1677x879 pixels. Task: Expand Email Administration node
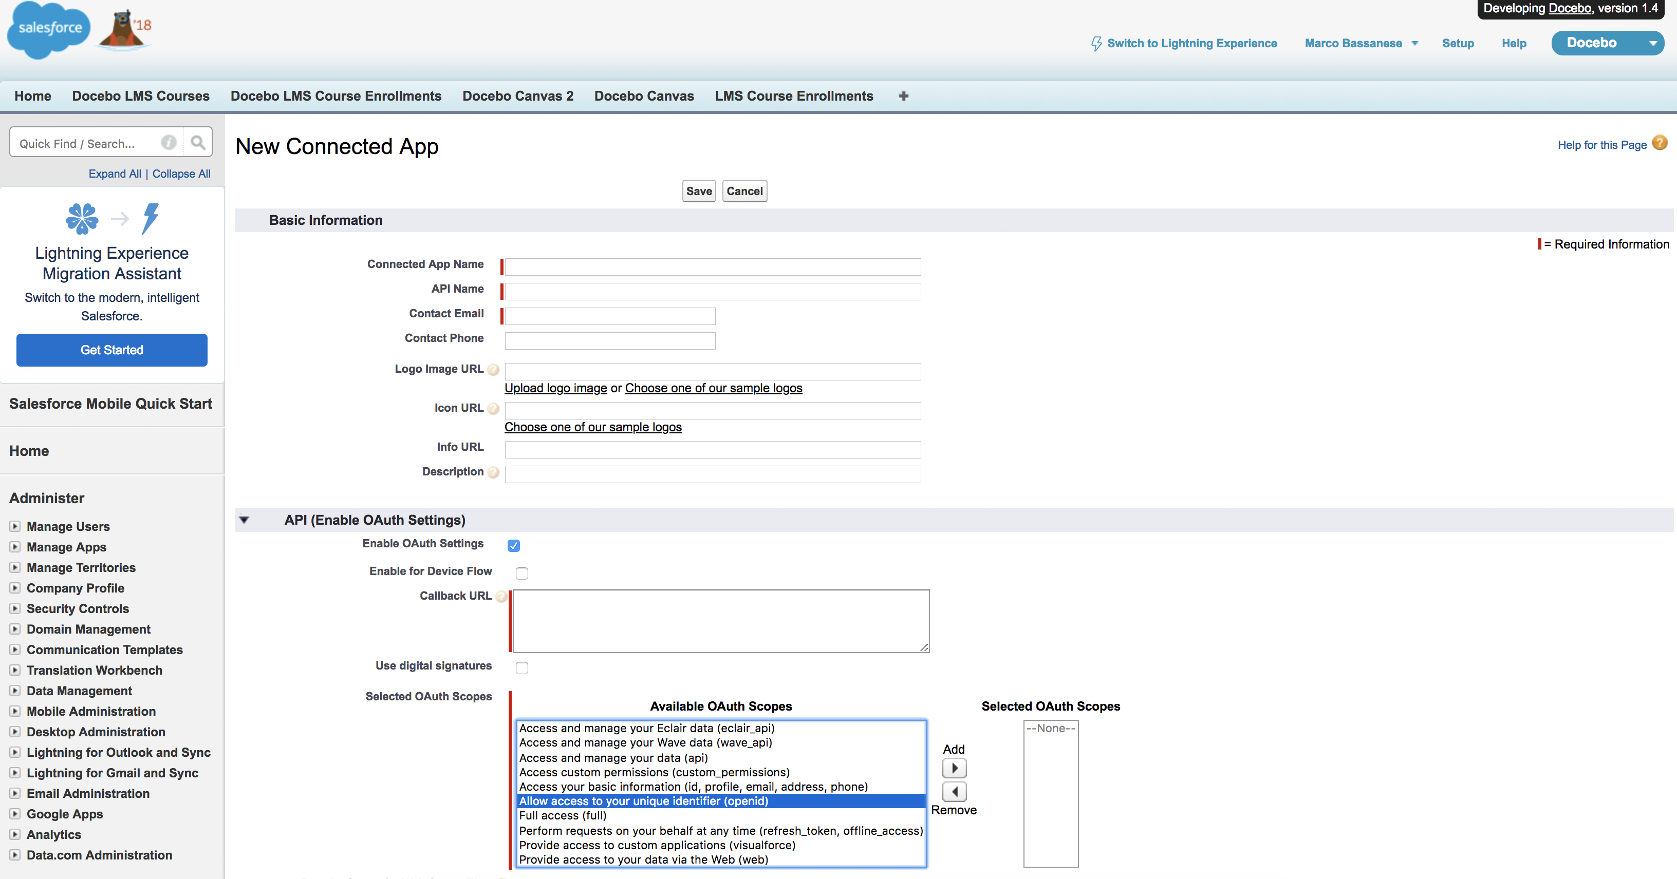point(15,793)
